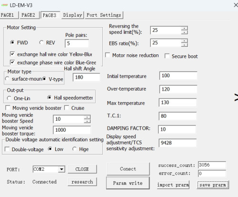Select surface-mount motor type
The height and width of the screenshot is (197, 238).
7,79
